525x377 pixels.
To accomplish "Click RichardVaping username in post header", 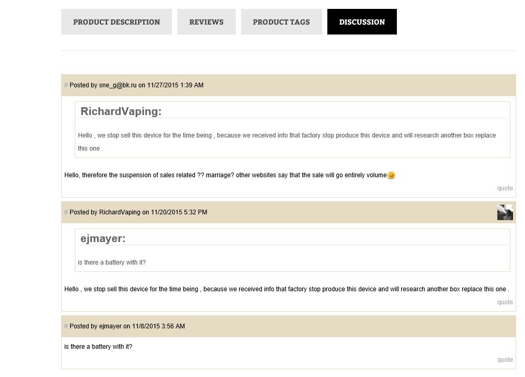I will pyautogui.click(x=120, y=212).
